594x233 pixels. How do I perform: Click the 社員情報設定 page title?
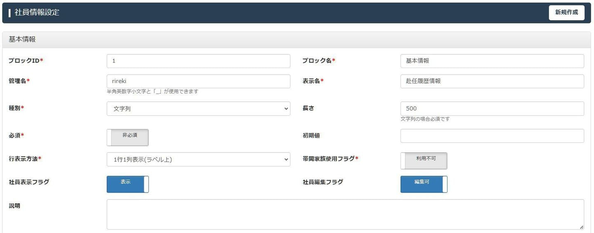click(37, 12)
